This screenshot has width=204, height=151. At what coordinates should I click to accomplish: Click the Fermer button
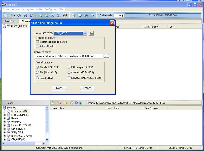[87, 88]
